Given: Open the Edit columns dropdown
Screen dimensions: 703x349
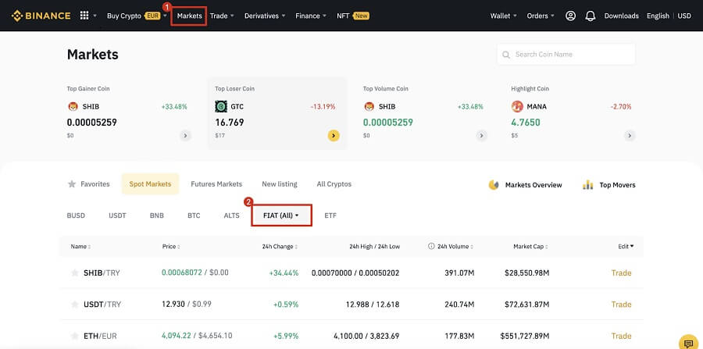Looking at the screenshot, I should tap(626, 247).
